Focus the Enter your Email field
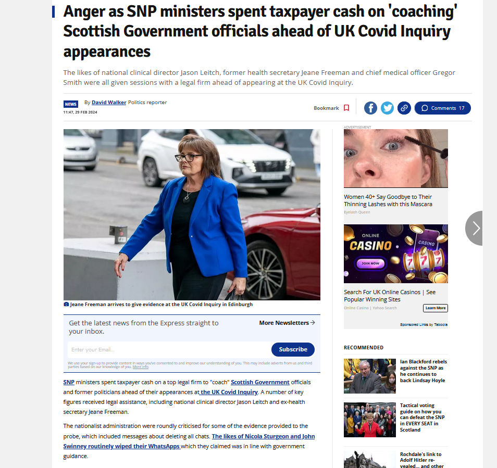 pos(169,350)
